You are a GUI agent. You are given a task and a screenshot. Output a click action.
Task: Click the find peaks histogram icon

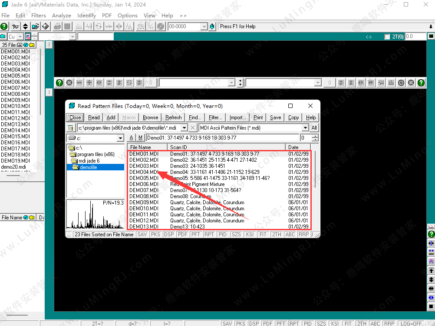79,26
